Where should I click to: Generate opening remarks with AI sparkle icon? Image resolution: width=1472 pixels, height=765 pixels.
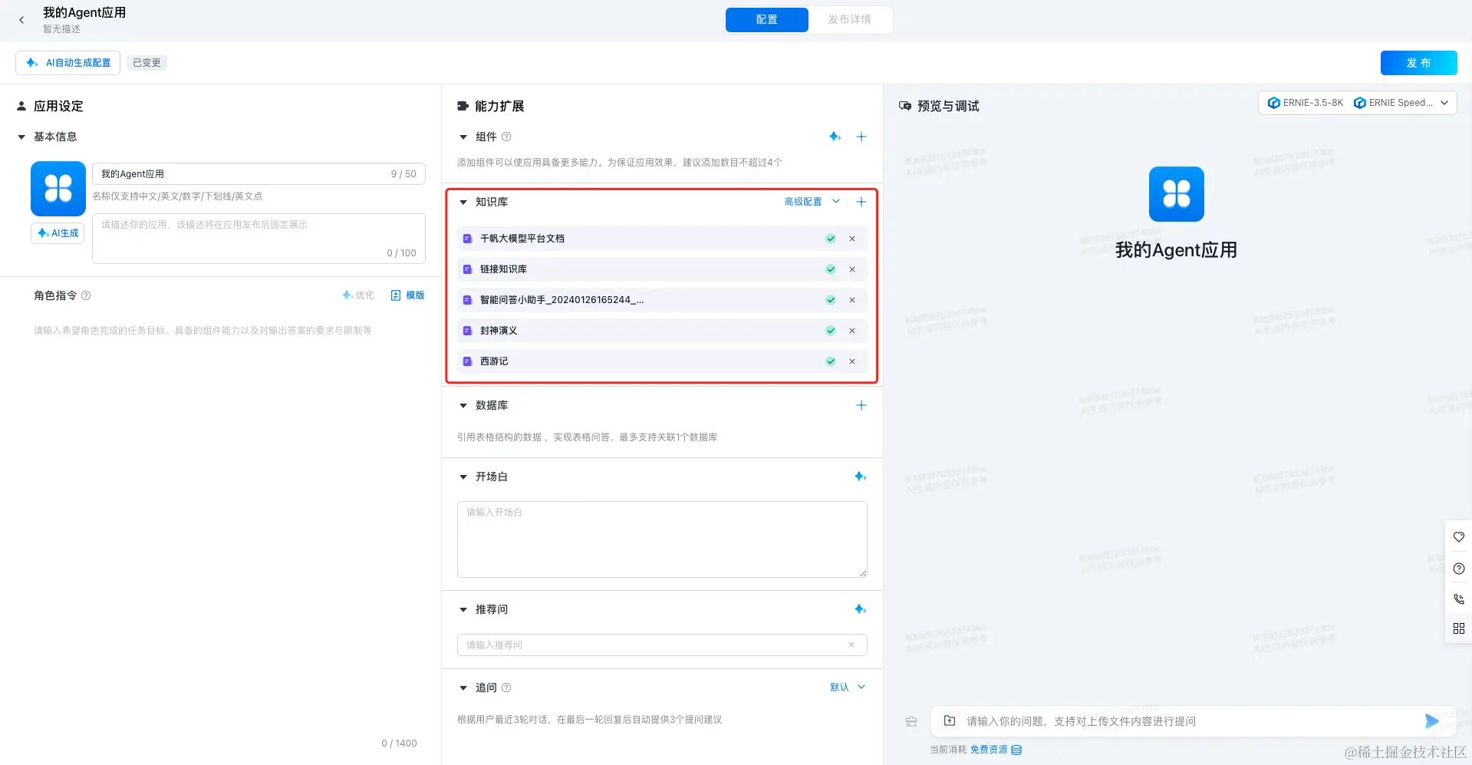coord(861,476)
